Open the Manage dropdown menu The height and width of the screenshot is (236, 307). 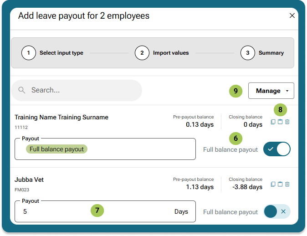pyautogui.click(x=271, y=91)
